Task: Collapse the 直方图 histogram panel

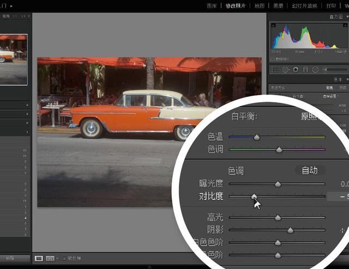Action: pyautogui.click(x=347, y=17)
